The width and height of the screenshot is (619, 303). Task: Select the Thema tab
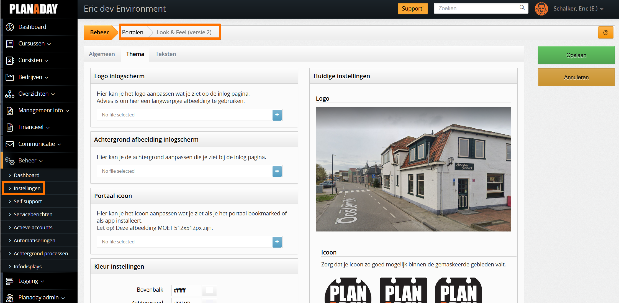(135, 54)
